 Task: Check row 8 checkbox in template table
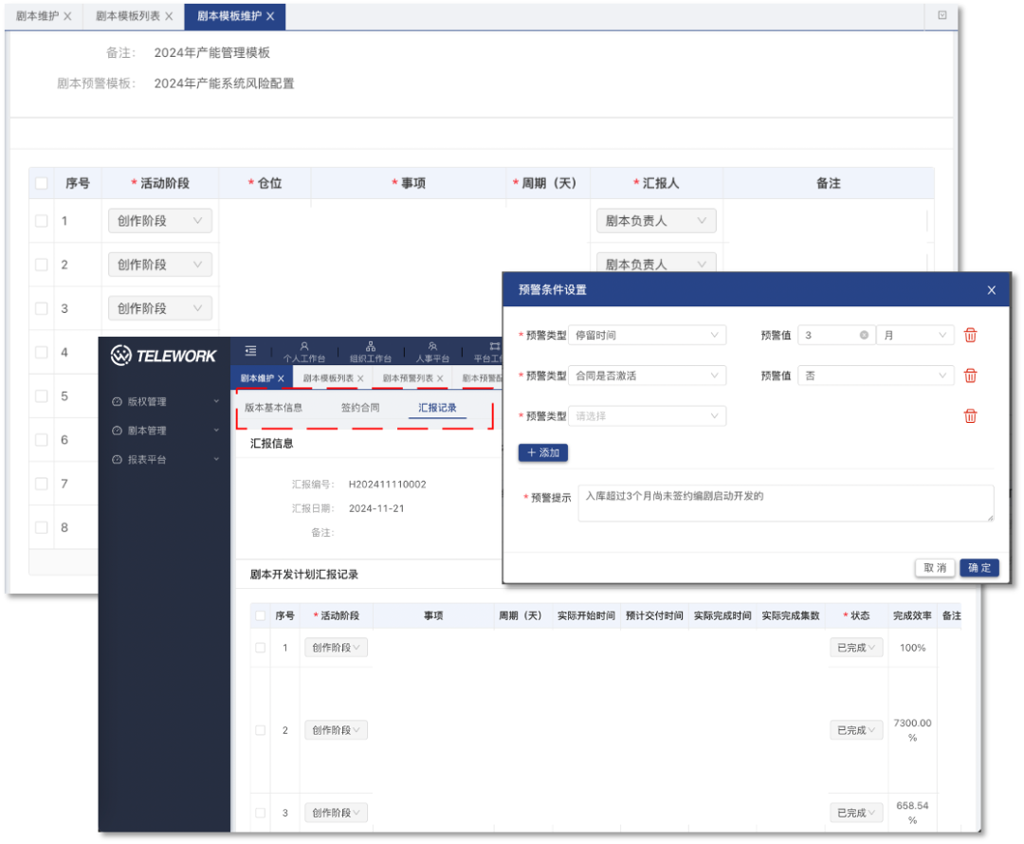coord(42,527)
